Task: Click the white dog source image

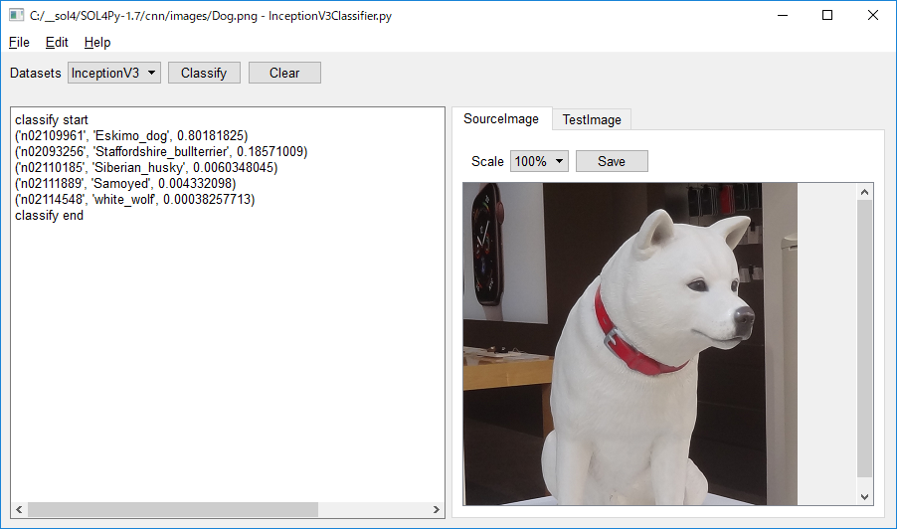Action: 629,344
